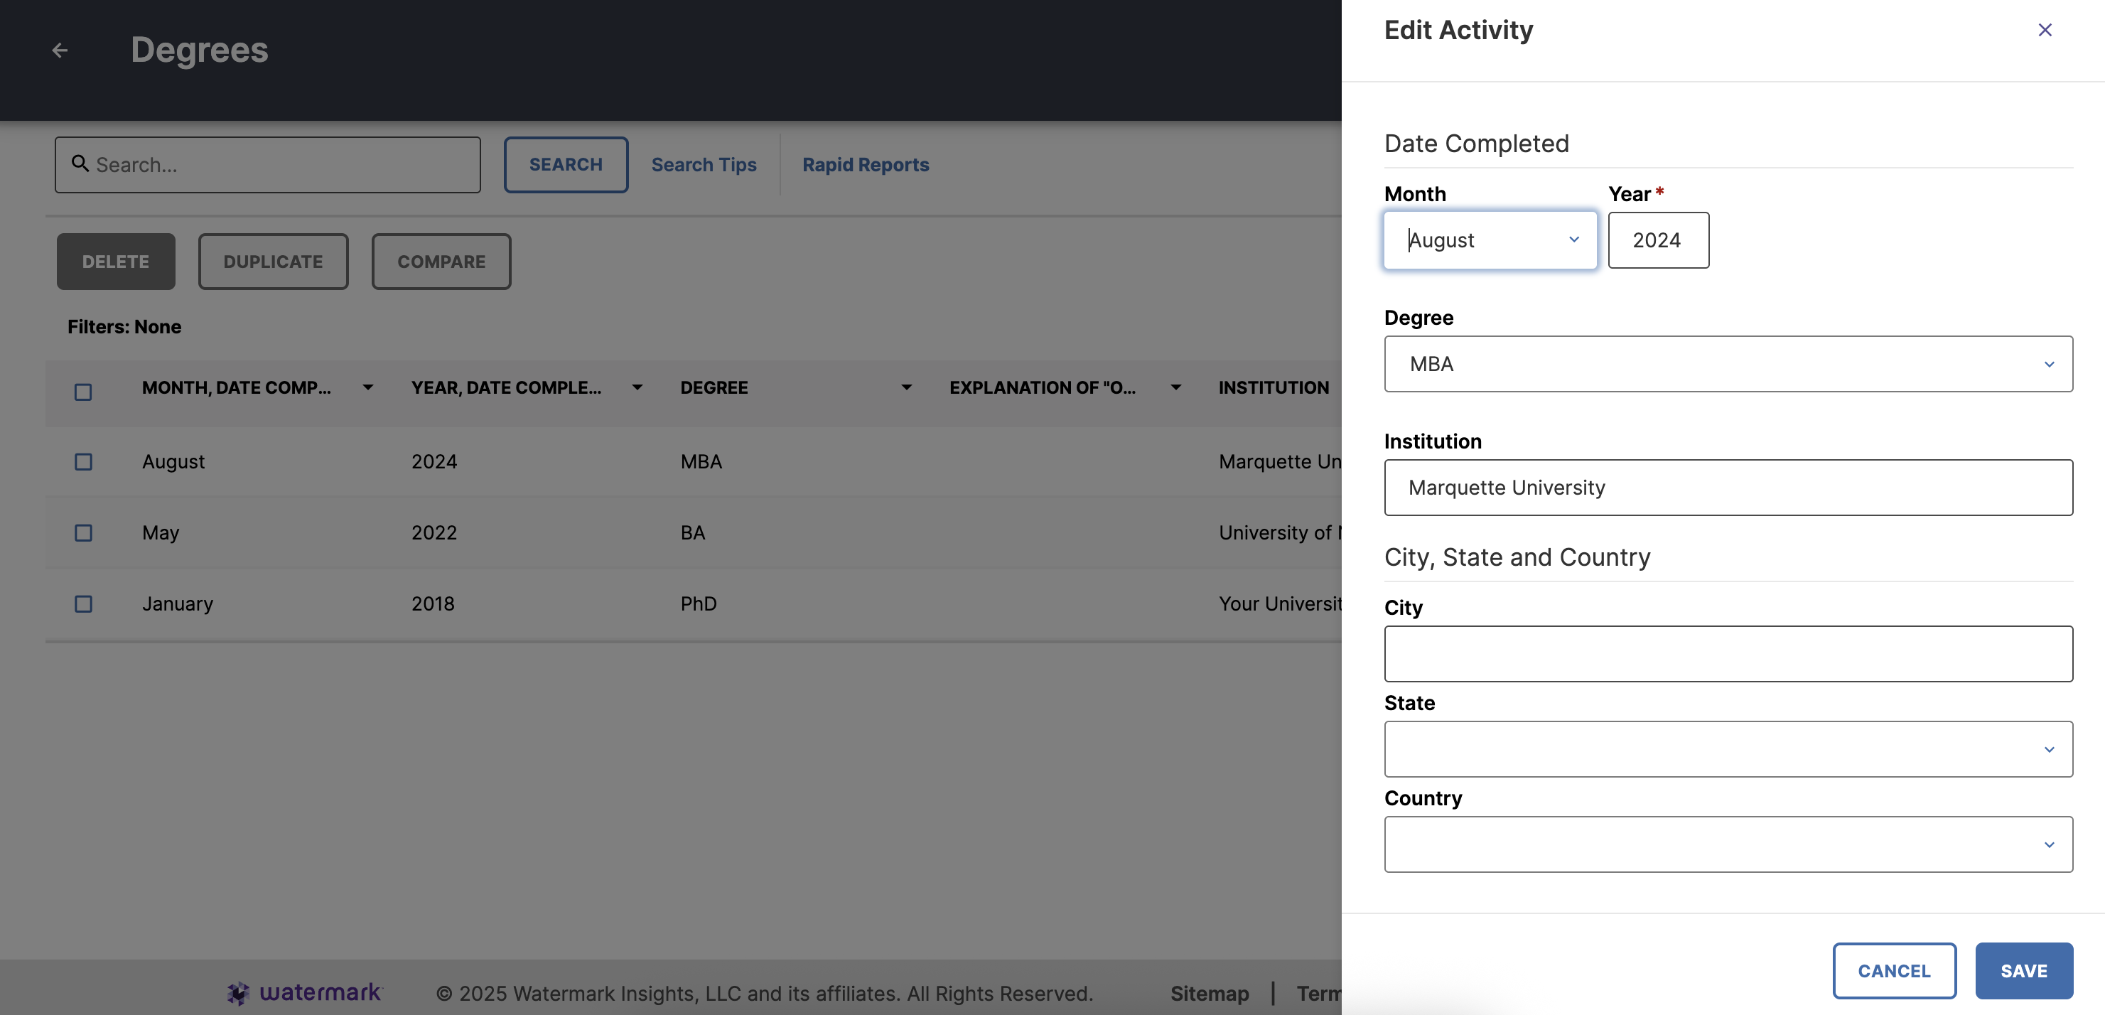Click the 2022 year cell
The width and height of the screenshot is (2105, 1015).
click(434, 533)
